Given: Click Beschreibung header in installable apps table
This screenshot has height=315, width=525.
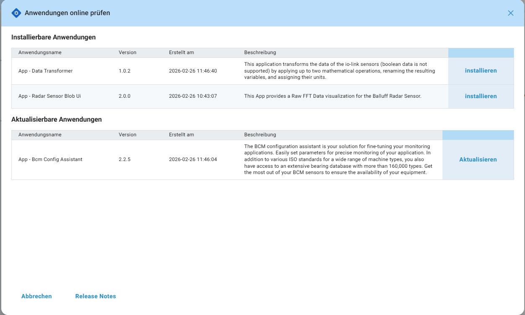Looking at the screenshot, I should click(x=260, y=53).
